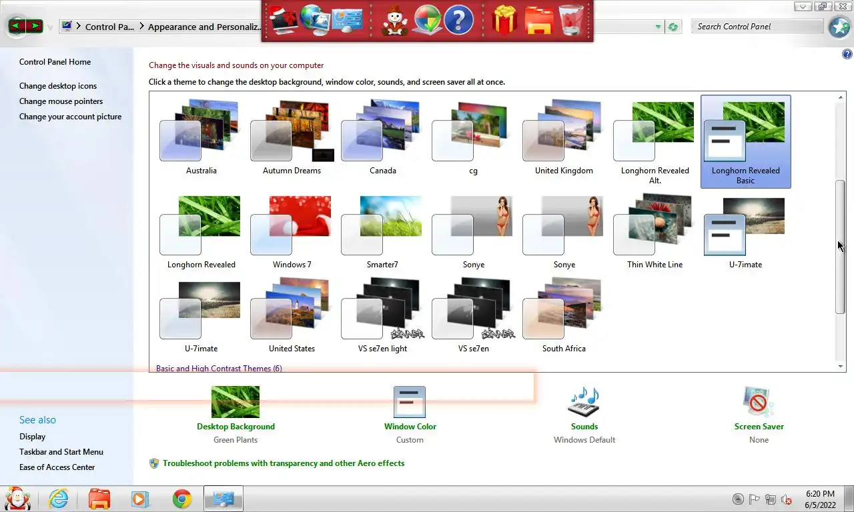Select the South Africa theme
Screen dimensions: 854x512
(564, 316)
